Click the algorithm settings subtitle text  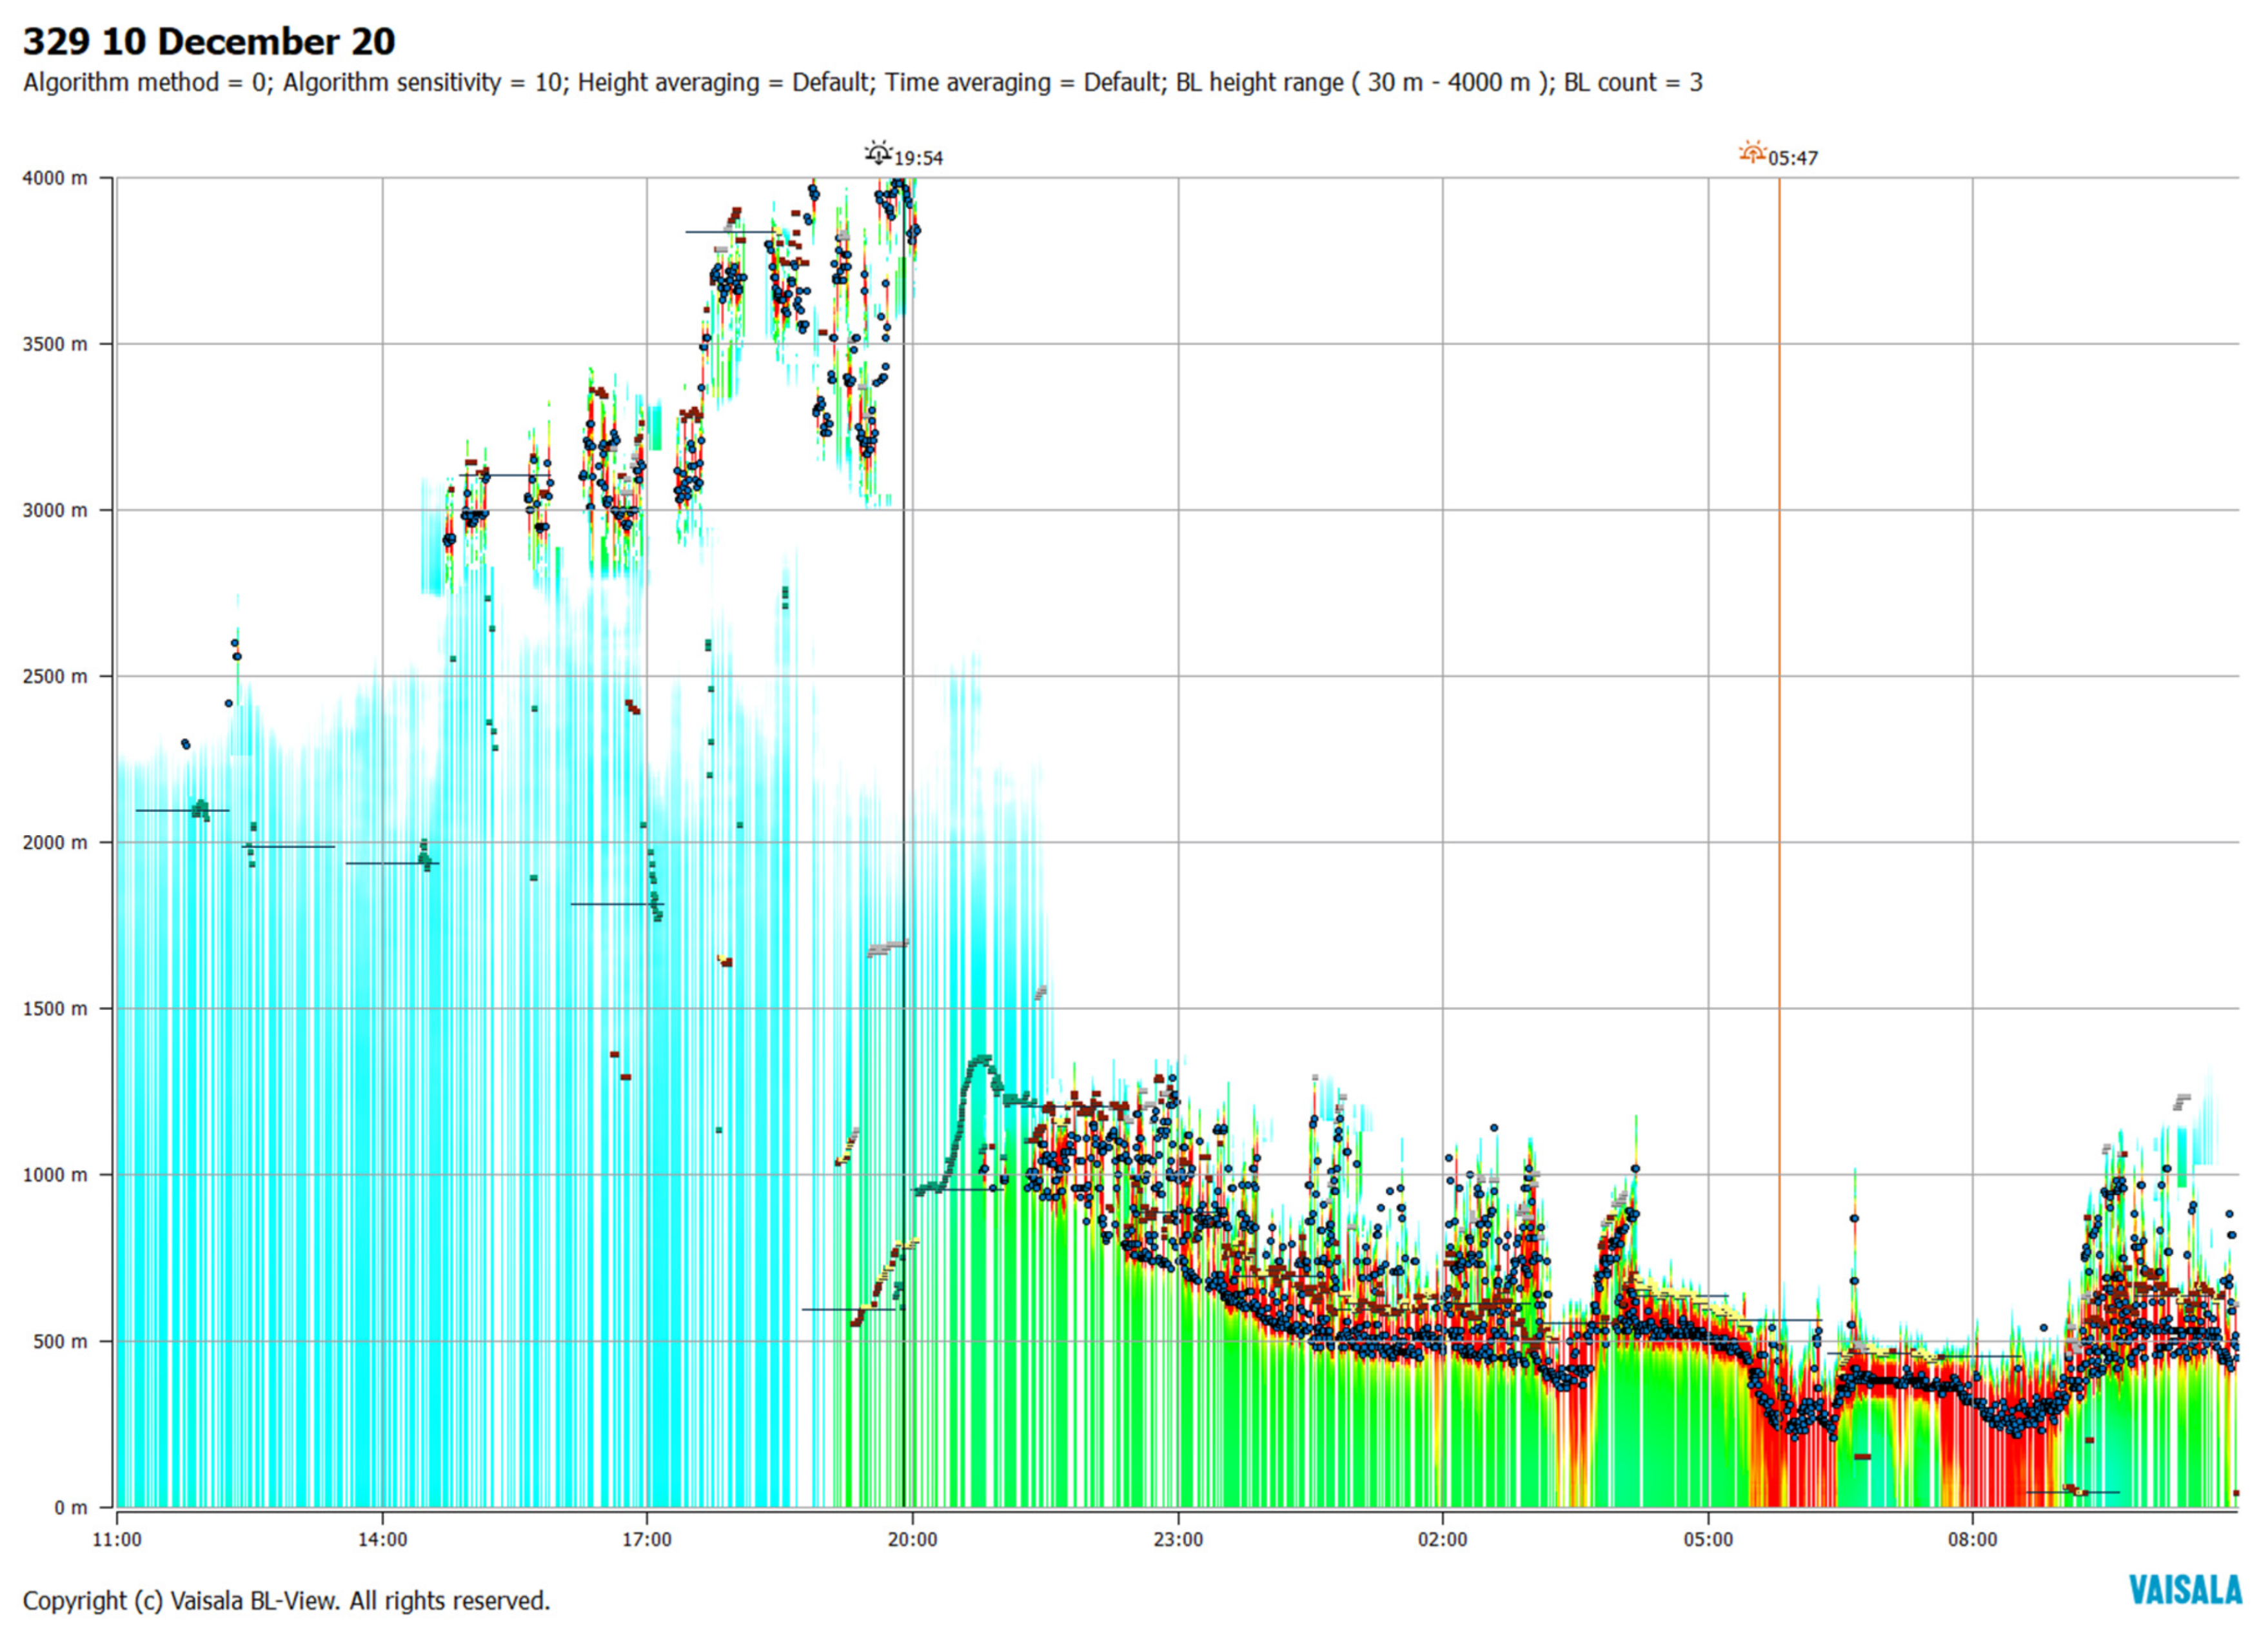[x=862, y=83]
